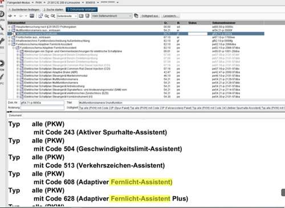This screenshot has width=285, height=208.
Task: Expand the Elektrischer Schaltplan Adaptive Brake (ABR) node
Action: (18, 72)
